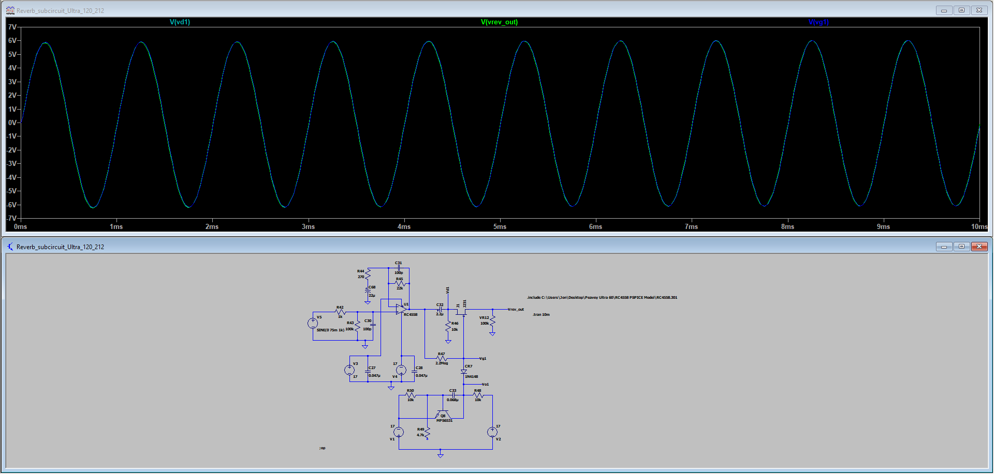The width and height of the screenshot is (994, 474).
Task: Select resistor R46 symbol
Action: pyautogui.click(x=448, y=326)
